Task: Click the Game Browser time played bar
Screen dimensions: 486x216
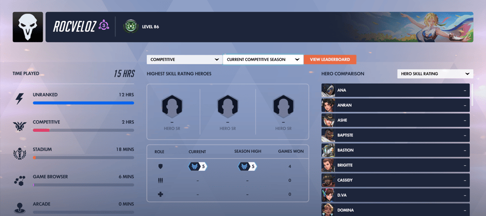Action: (83, 185)
